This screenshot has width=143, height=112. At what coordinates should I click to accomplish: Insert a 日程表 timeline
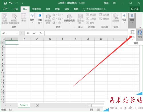[x=104, y=19]
